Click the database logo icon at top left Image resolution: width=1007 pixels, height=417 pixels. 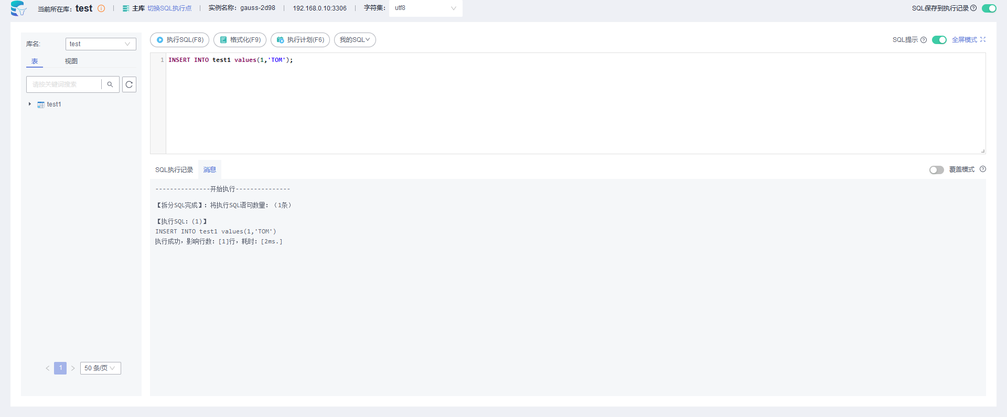(x=18, y=8)
